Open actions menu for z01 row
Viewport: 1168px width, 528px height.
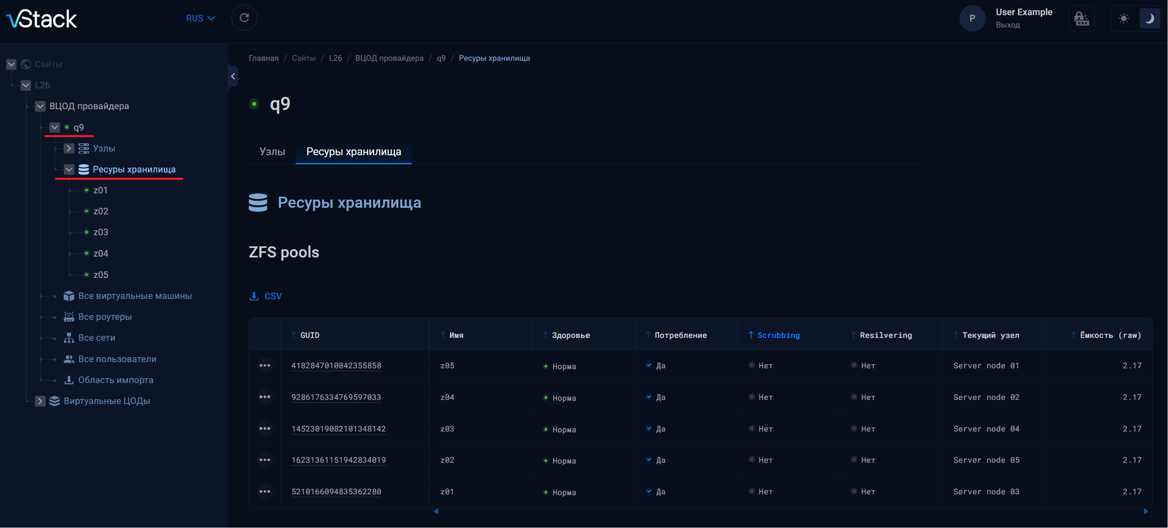click(x=265, y=492)
